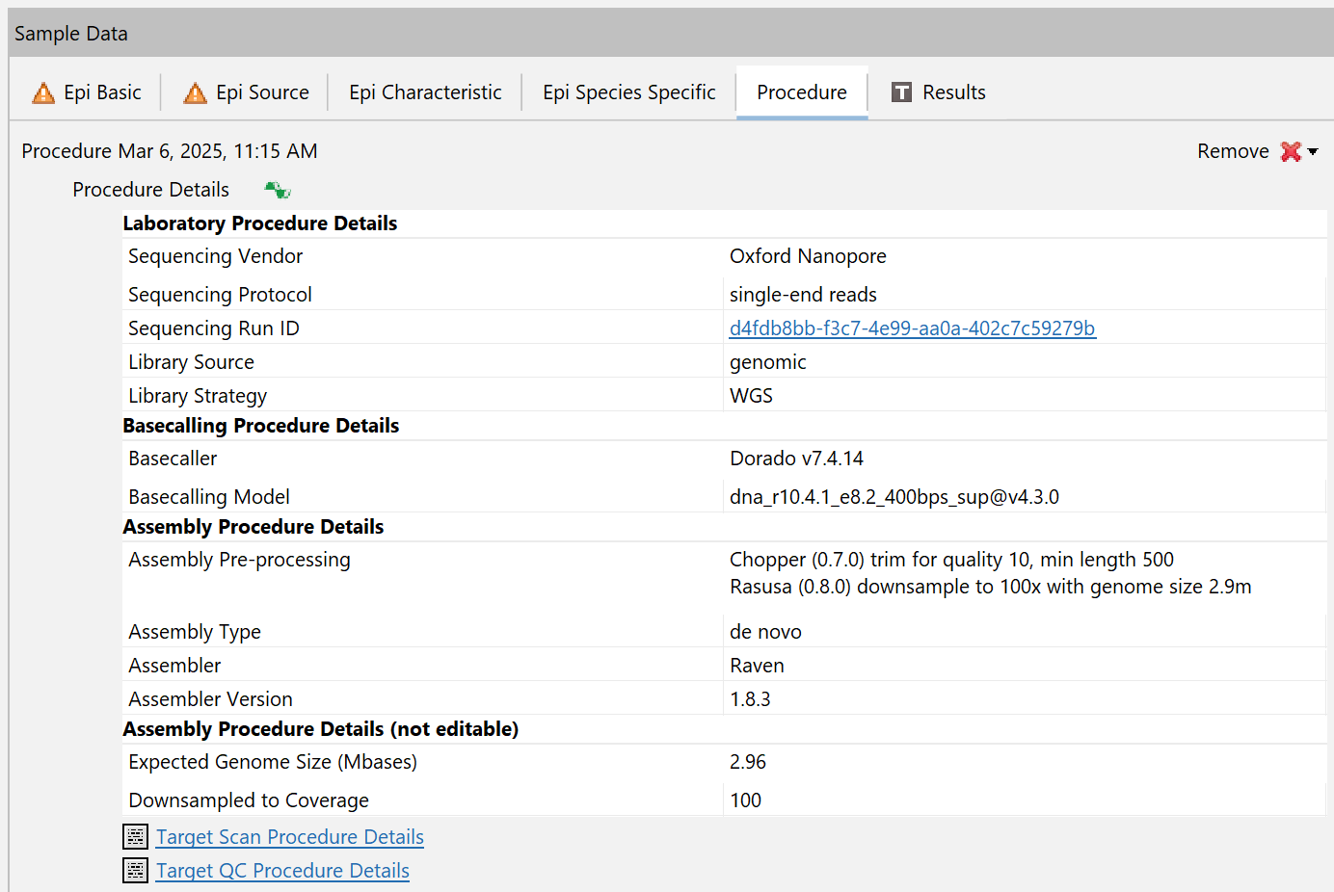Click the icon before Target Scan Procedure Details

point(136,837)
